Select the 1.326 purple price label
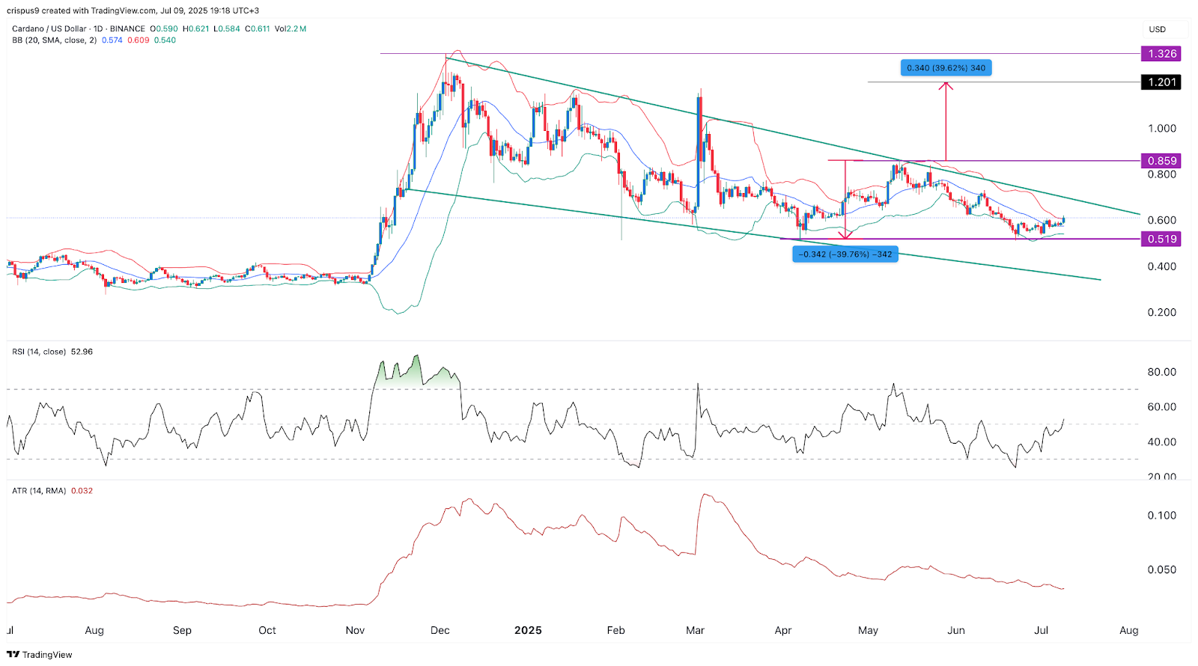The height and width of the screenshot is (666, 1198). coord(1162,54)
